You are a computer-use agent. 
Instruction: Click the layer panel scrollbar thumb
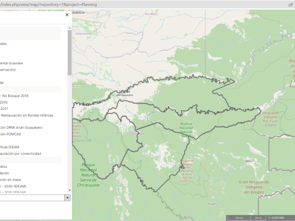(x=69, y=53)
